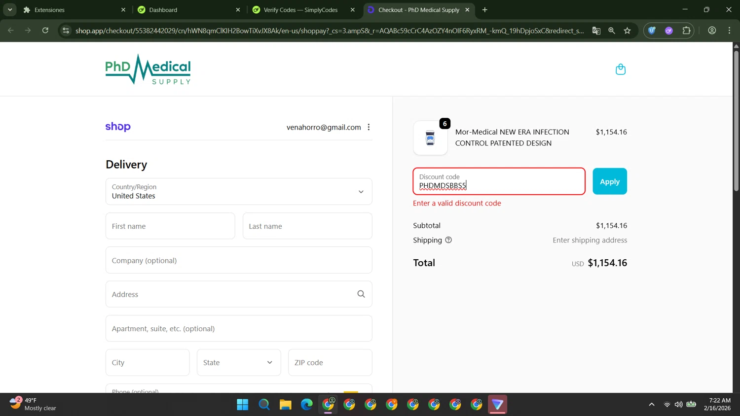Click the Address field
Image resolution: width=740 pixels, height=416 pixels.
coord(239,294)
